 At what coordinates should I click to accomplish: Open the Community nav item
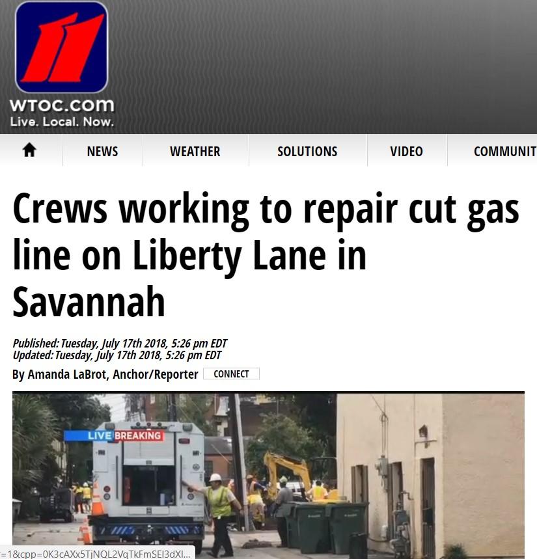pyautogui.click(x=505, y=152)
